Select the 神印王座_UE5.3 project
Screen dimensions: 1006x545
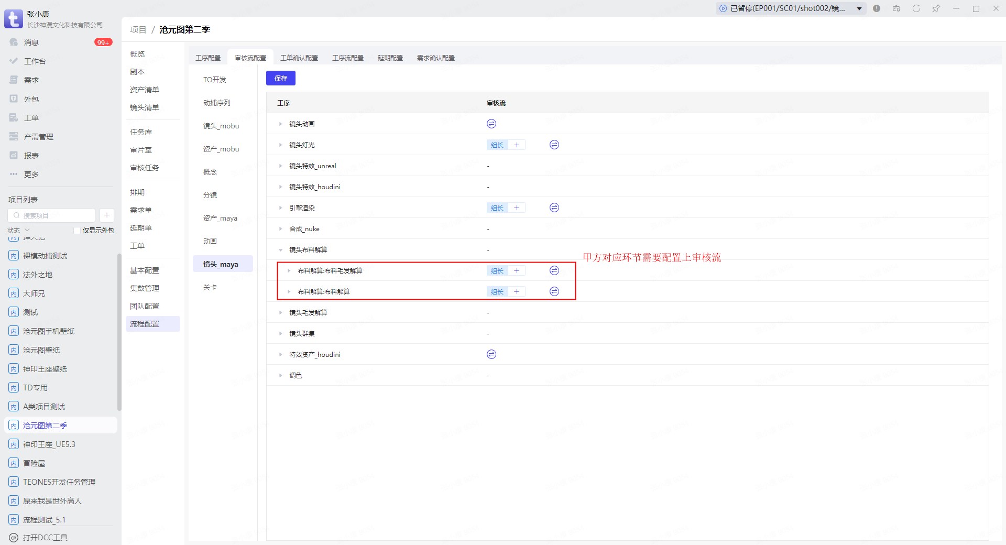[49, 444]
